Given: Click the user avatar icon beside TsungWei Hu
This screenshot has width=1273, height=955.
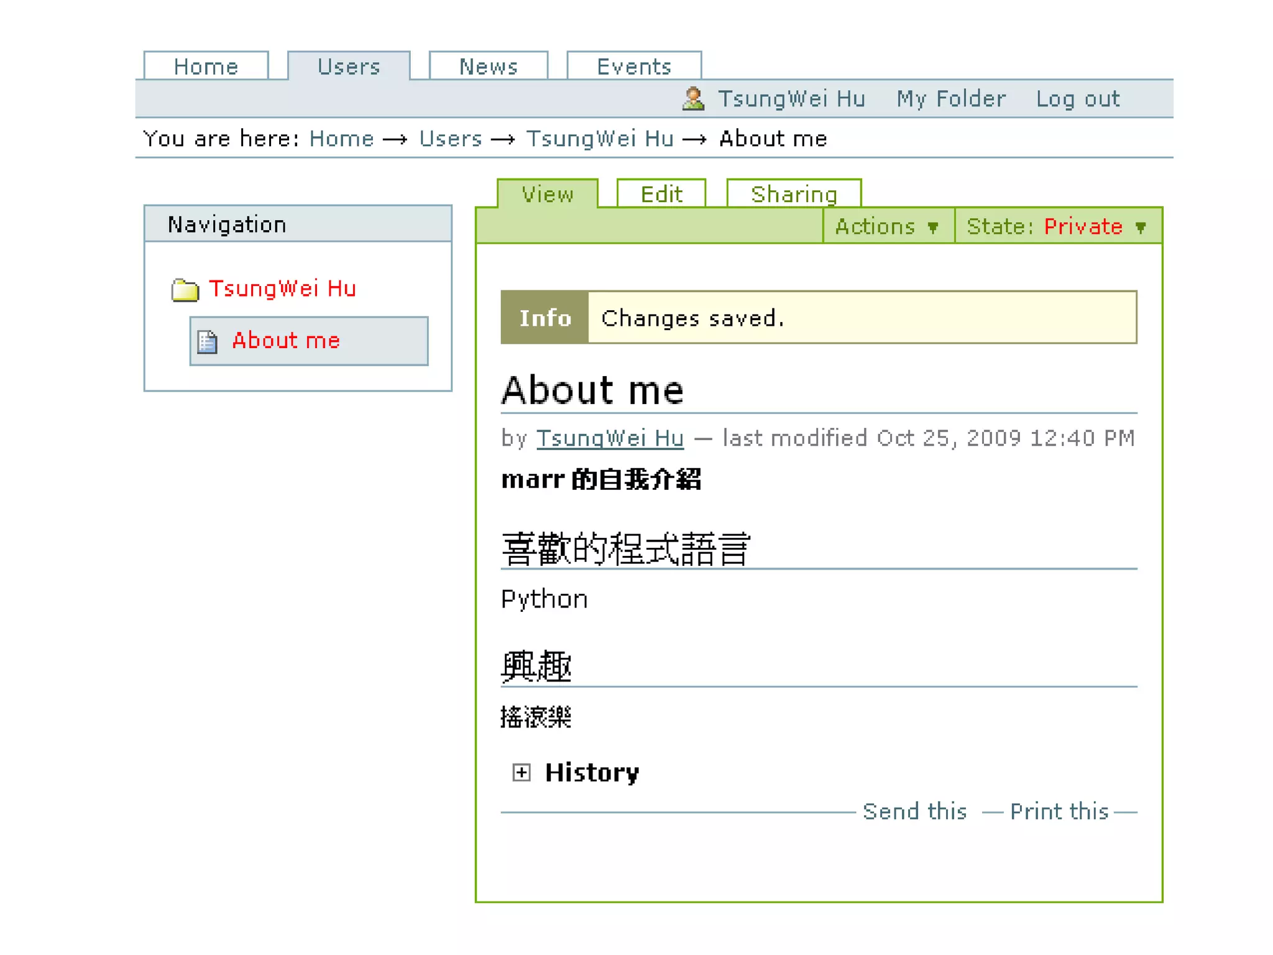Looking at the screenshot, I should click(x=693, y=99).
